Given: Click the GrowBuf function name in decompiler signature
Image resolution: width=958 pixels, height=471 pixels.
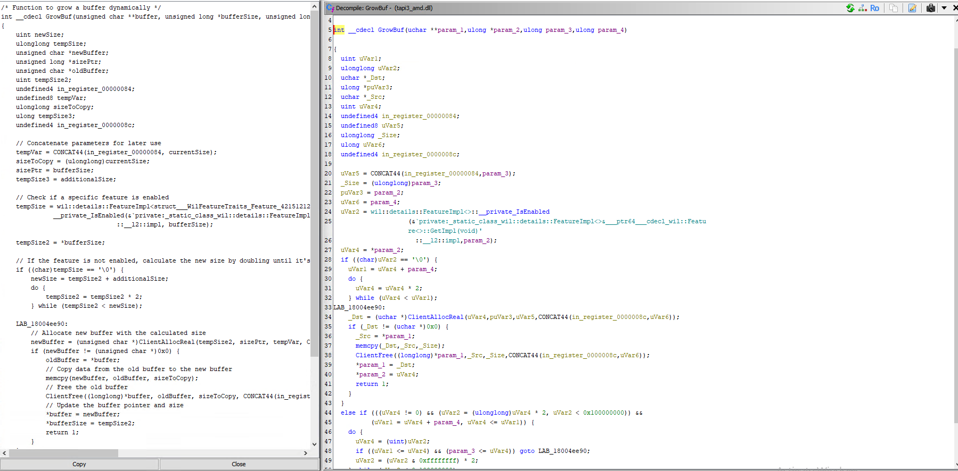Looking at the screenshot, I should tap(390, 30).
